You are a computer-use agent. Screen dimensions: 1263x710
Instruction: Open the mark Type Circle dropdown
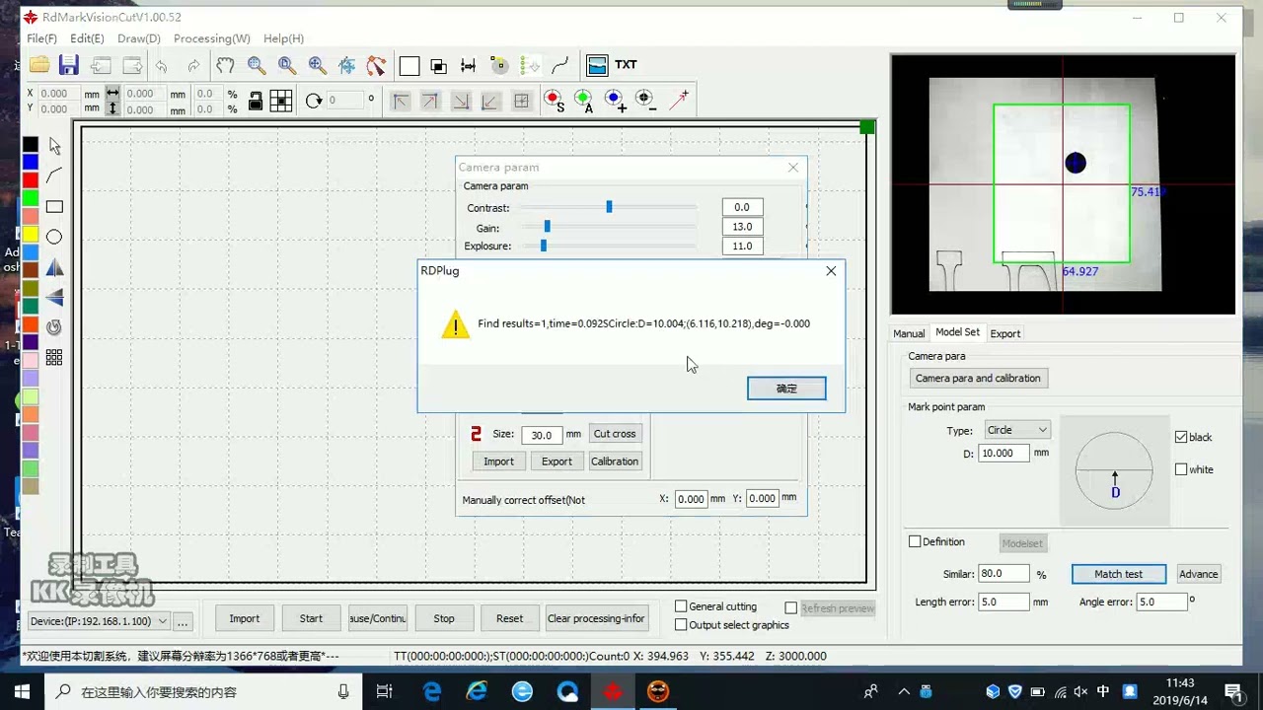(1016, 430)
